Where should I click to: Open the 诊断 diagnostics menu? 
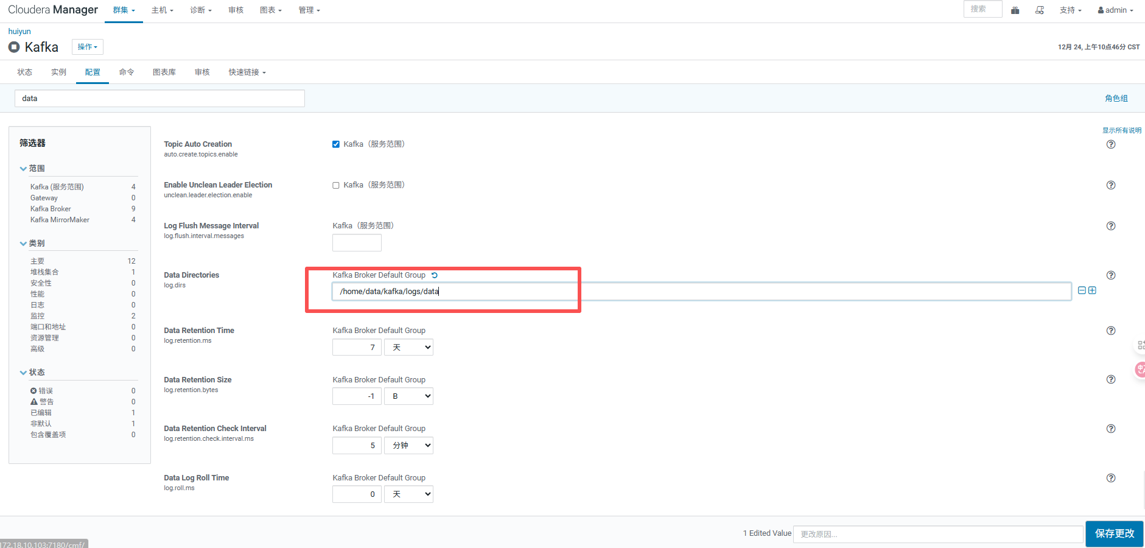point(201,10)
